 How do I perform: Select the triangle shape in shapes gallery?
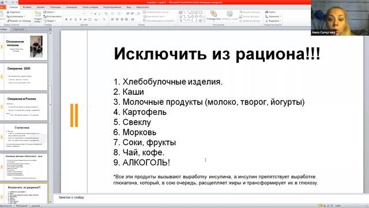[180, 17]
